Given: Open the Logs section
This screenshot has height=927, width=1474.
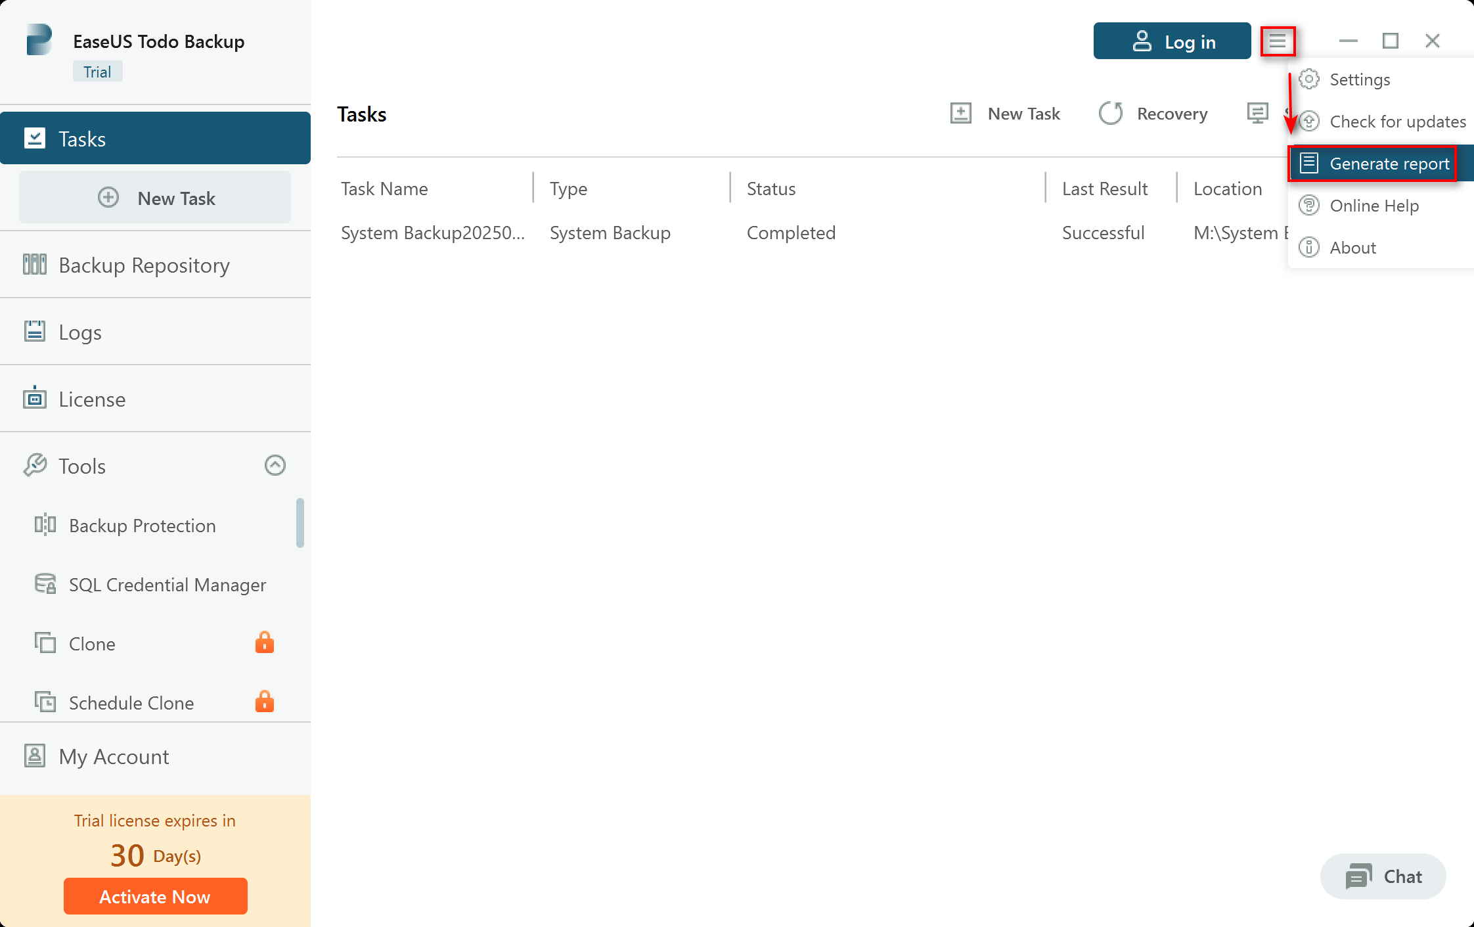Looking at the screenshot, I should click(155, 332).
